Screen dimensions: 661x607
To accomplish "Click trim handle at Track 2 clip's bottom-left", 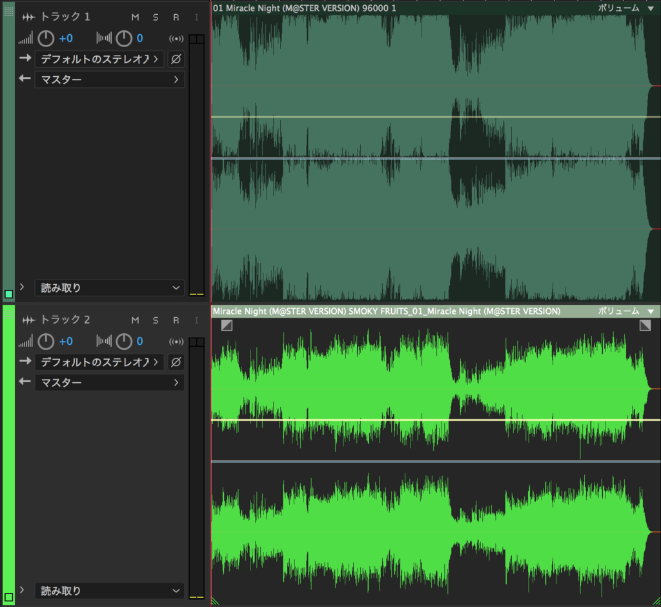I will click(x=215, y=602).
